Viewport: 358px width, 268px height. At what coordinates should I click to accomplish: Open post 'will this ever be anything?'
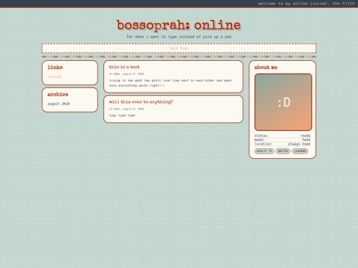pos(141,102)
